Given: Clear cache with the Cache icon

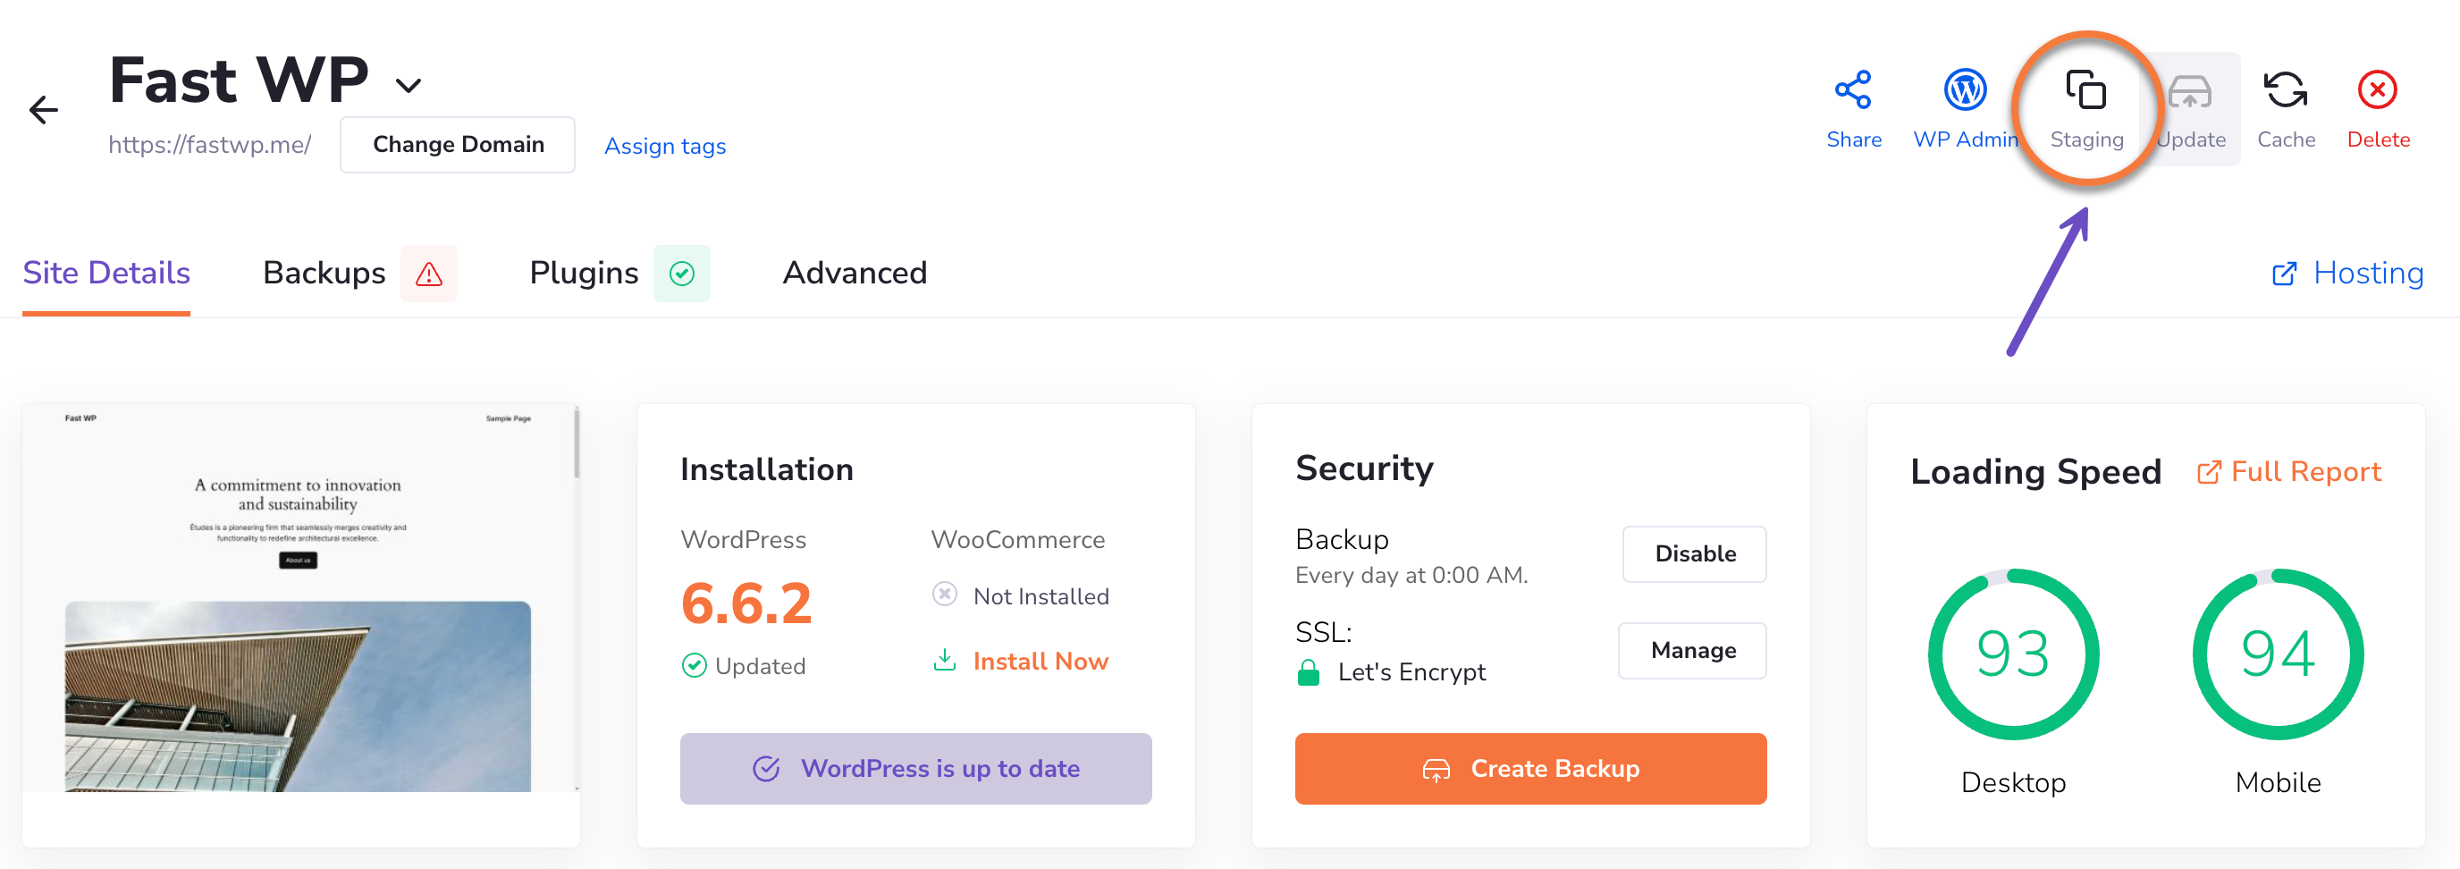Looking at the screenshot, I should [2285, 90].
